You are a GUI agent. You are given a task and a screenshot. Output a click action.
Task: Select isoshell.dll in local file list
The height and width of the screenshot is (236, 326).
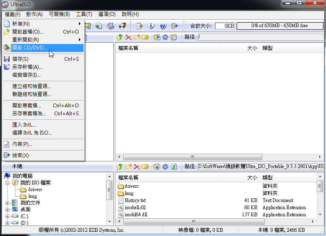[x=135, y=207]
